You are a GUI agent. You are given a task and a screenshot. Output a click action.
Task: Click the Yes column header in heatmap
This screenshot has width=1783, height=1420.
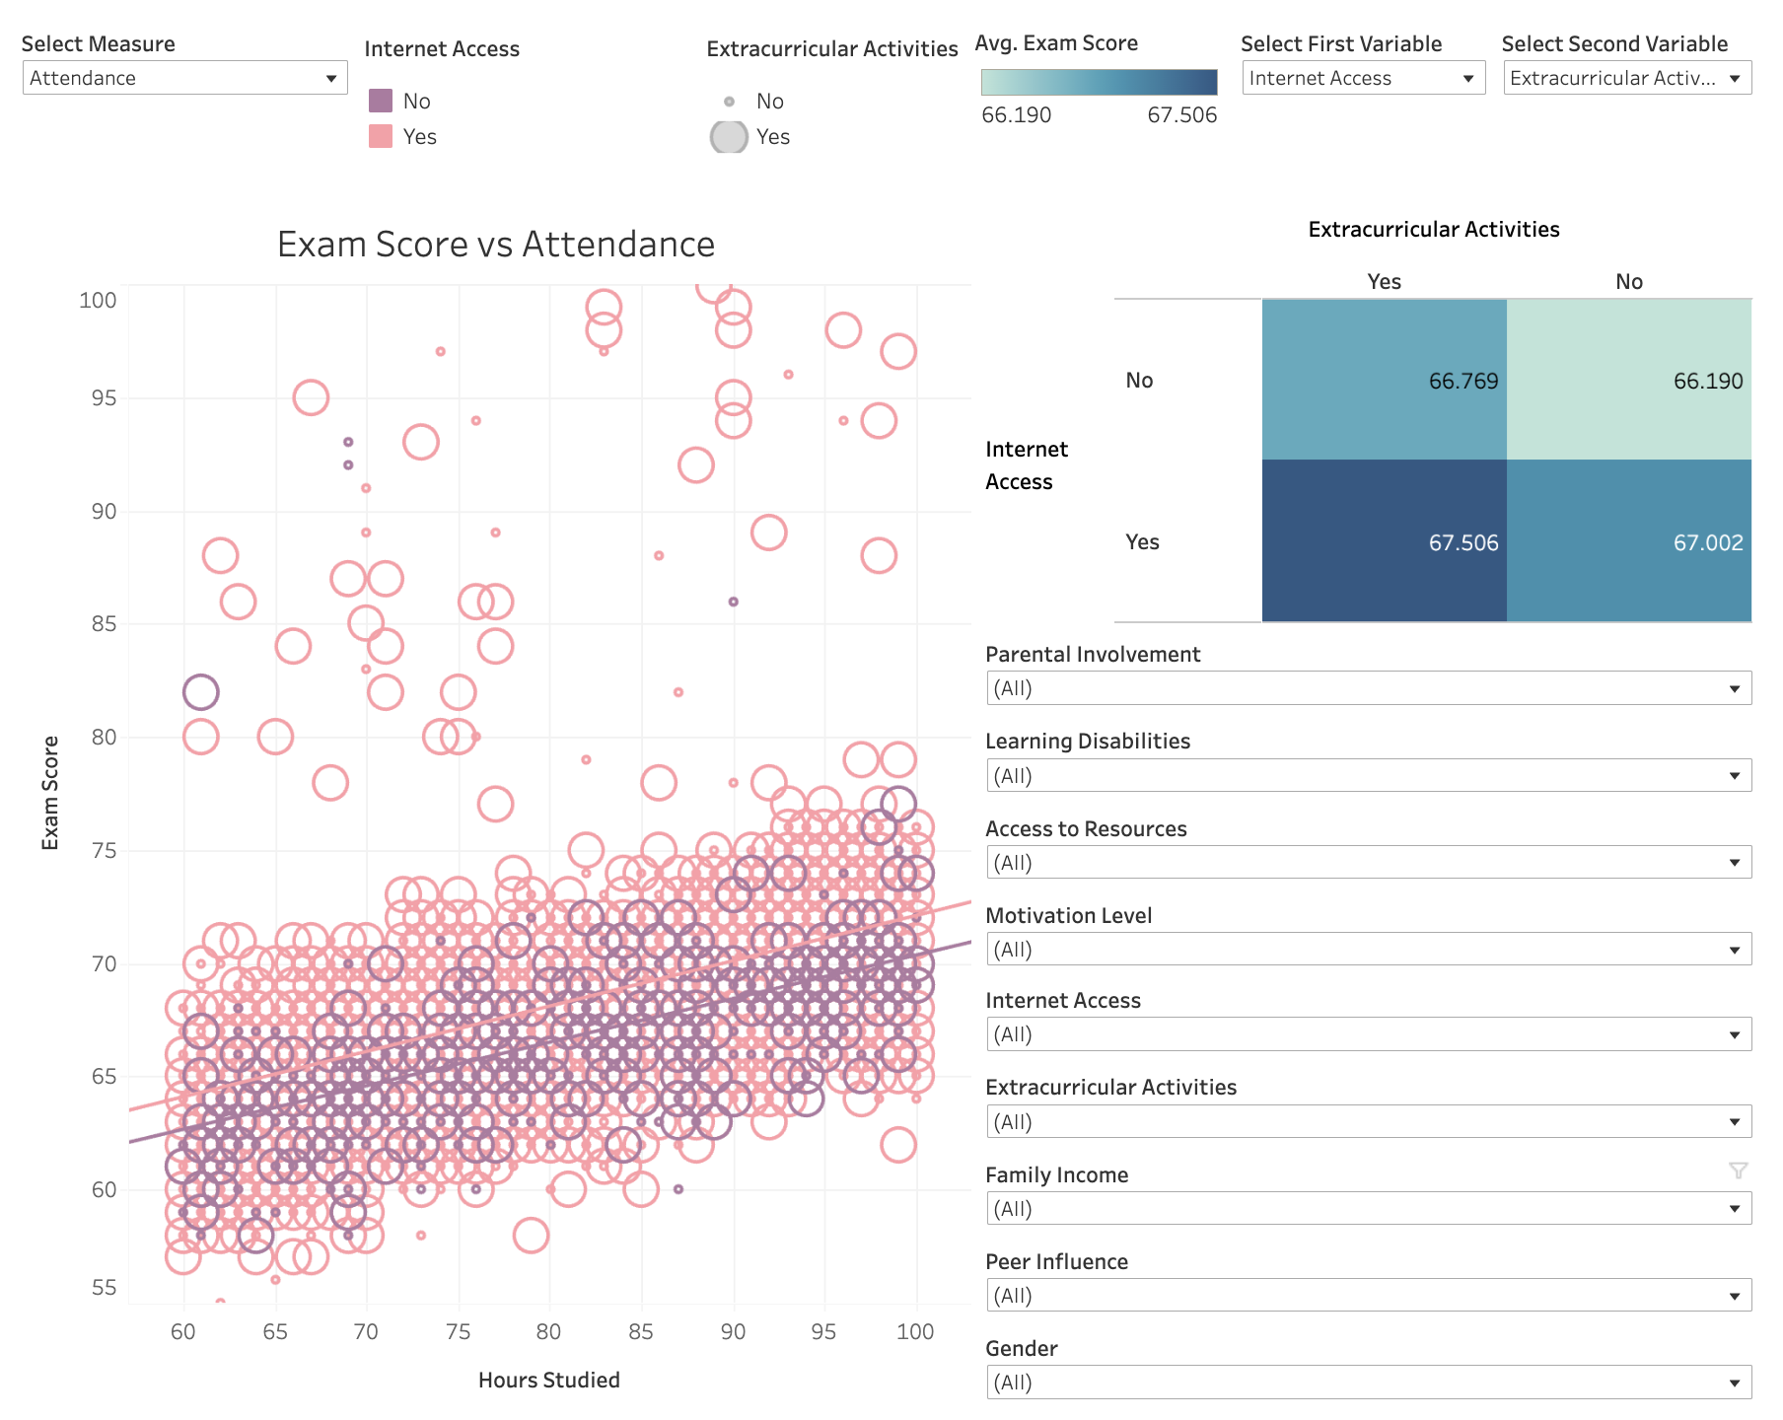tap(1384, 282)
